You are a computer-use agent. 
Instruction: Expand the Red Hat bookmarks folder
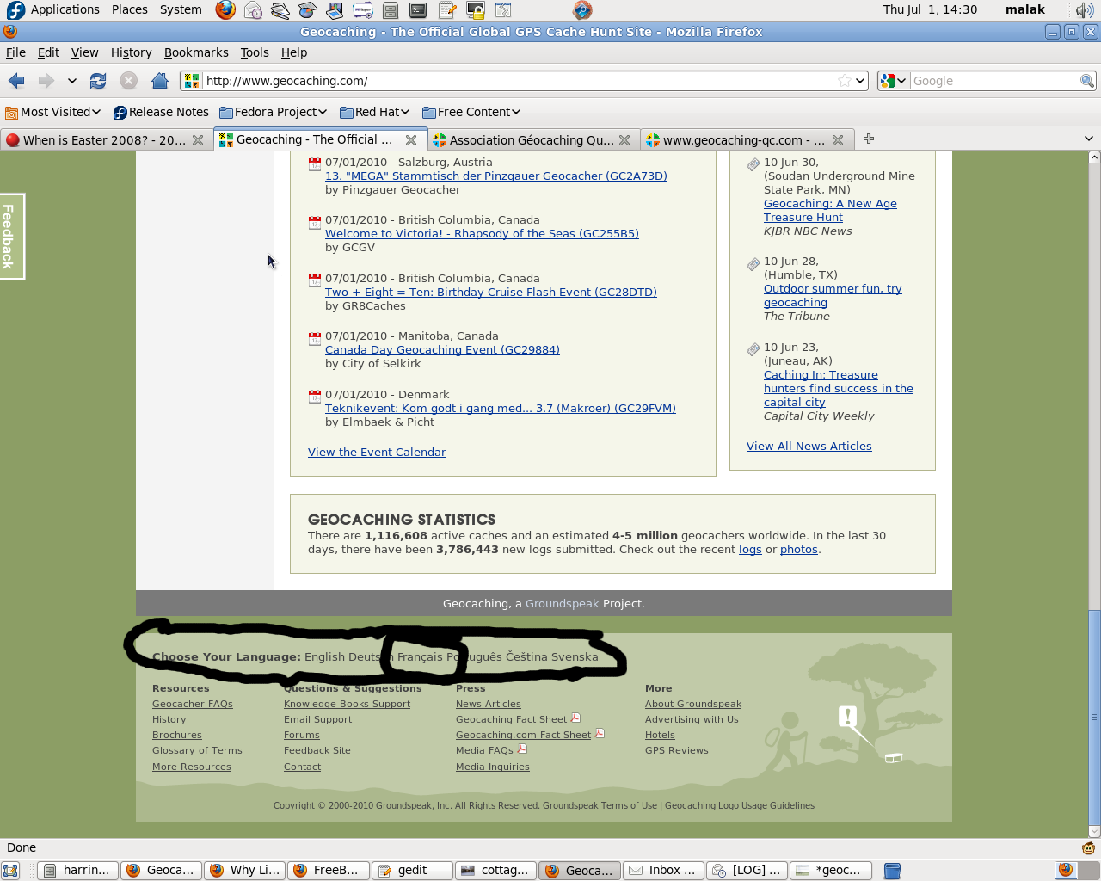(x=374, y=112)
